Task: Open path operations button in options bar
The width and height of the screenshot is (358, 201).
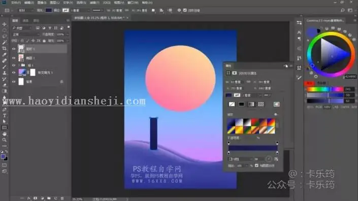Action: click(153, 10)
